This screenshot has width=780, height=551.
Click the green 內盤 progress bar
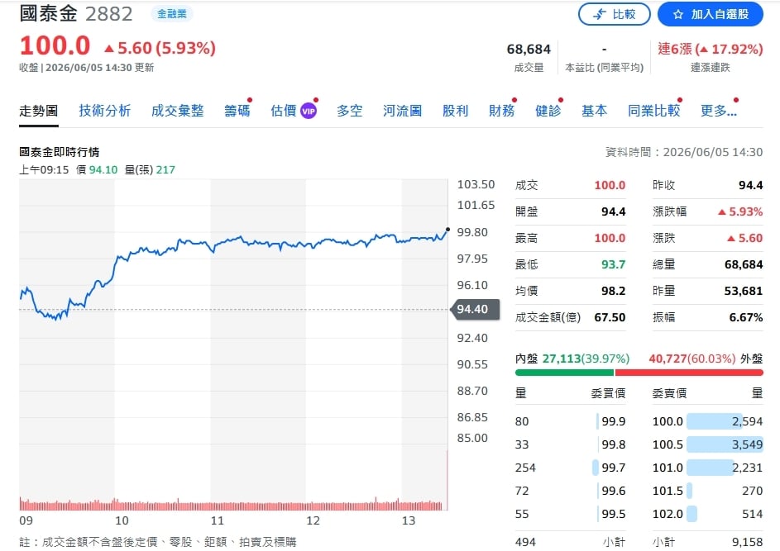tap(565, 373)
